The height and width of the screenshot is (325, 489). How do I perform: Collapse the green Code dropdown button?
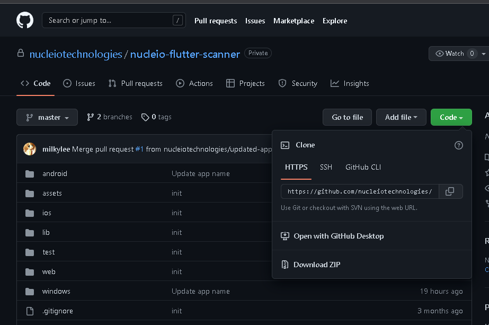(451, 117)
